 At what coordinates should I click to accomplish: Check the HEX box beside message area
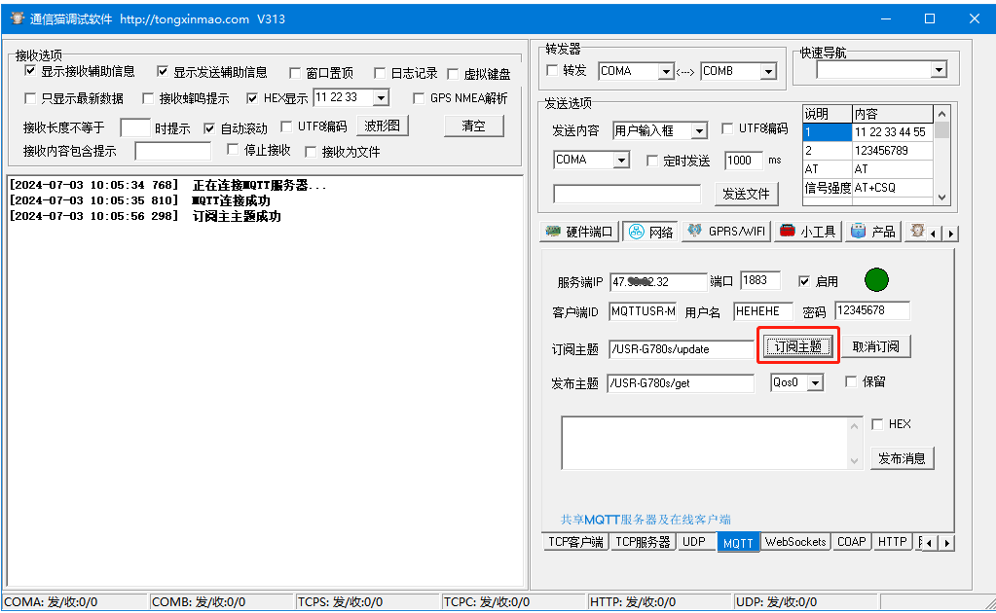(x=877, y=424)
